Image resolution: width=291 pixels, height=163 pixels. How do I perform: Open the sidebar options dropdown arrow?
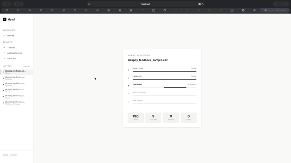click(9, 4)
